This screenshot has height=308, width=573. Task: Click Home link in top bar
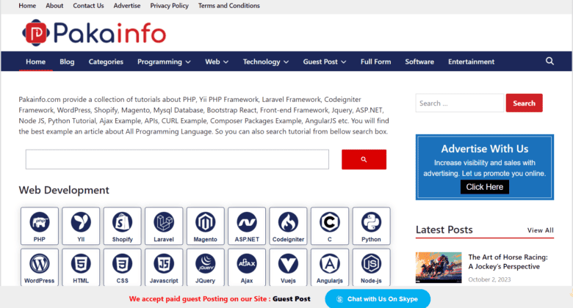pyautogui.click(x=27, y=5)
